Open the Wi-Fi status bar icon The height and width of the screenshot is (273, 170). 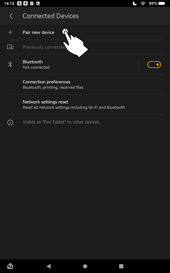click(143, 3)
